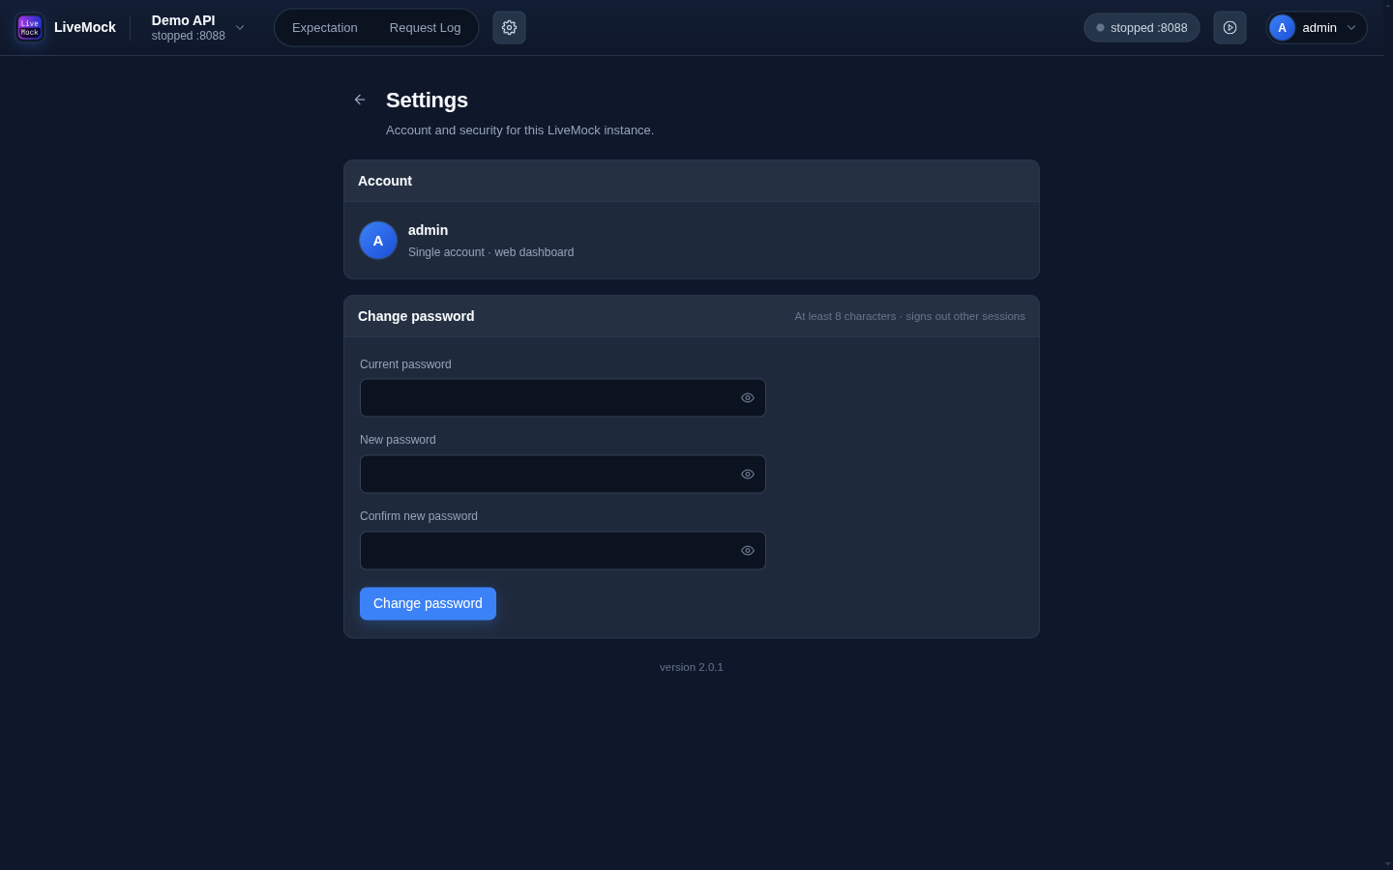Viewport: 1393px width, 870px height.
Task: Show the Current password text
Action: (x=748, y=397)
